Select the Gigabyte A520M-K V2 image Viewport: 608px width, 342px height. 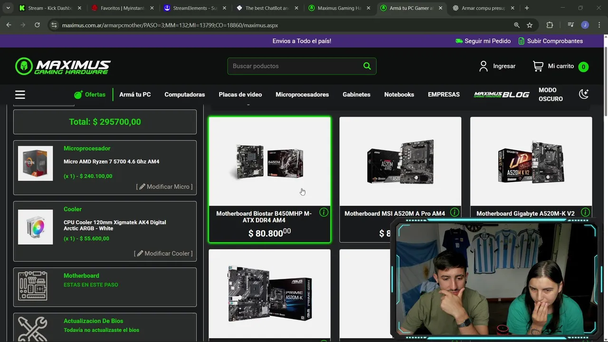(x=531, y=161)
